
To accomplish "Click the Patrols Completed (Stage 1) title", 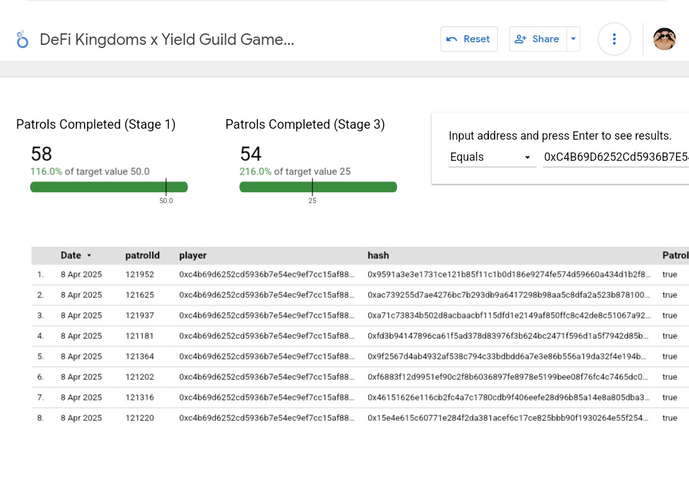I will pyautogui.click(x=96, y=125).
